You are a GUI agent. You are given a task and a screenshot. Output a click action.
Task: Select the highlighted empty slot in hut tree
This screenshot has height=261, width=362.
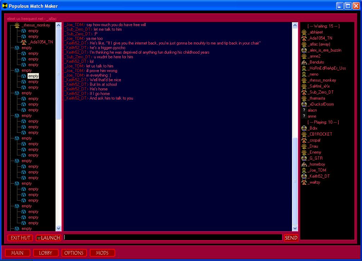33,76
